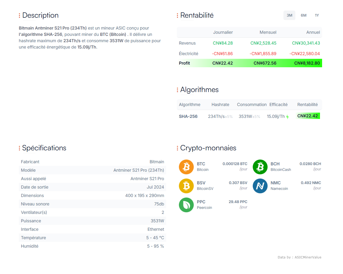Click daily electricity cost -CN¥61.86
The width and height of the screenshot is (343, 274).
[222, 54]
